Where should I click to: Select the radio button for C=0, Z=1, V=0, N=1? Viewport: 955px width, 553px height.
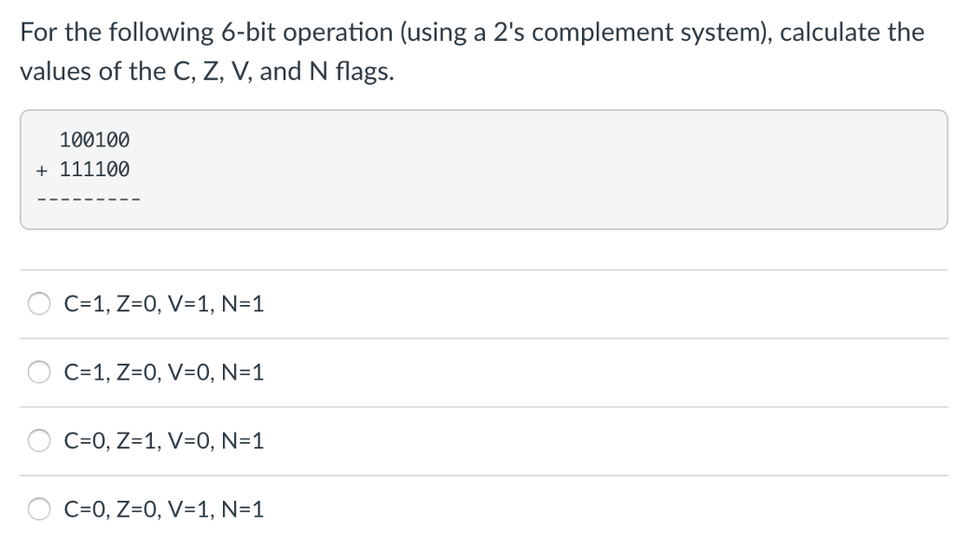point(38,440)
